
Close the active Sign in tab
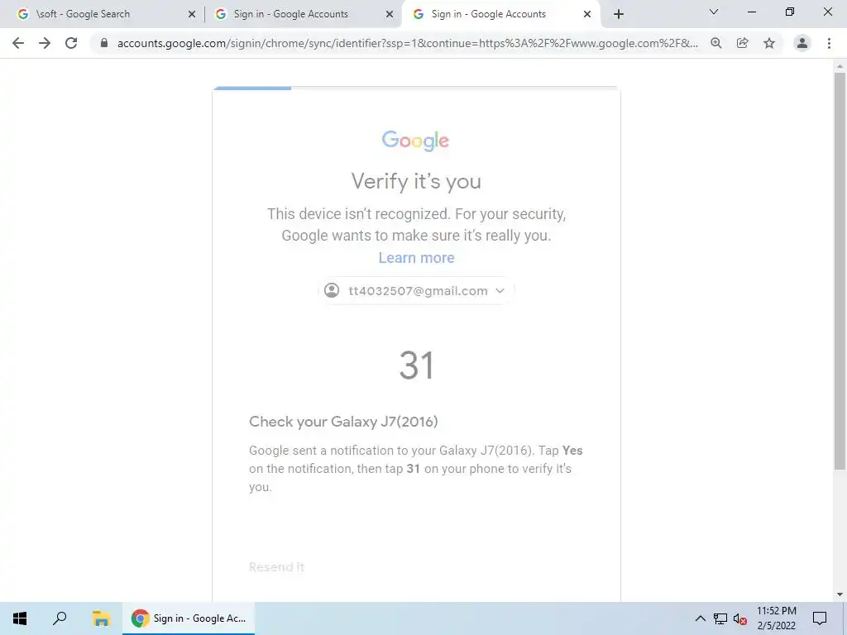pyautogui.click(x=587, y=14)
